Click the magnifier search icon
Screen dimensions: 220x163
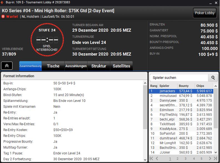point(213,78)
